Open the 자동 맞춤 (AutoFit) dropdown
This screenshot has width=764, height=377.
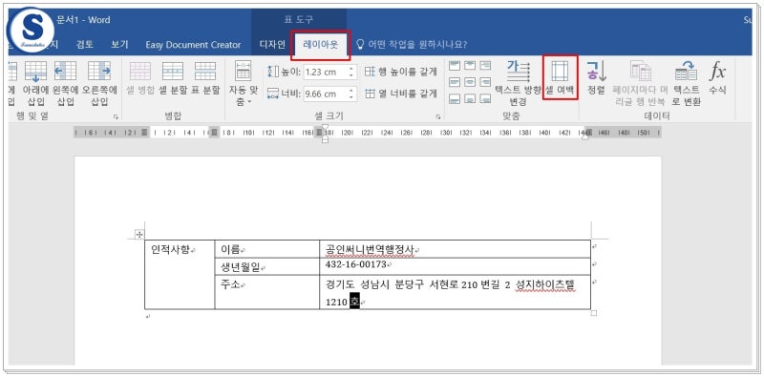243,83
